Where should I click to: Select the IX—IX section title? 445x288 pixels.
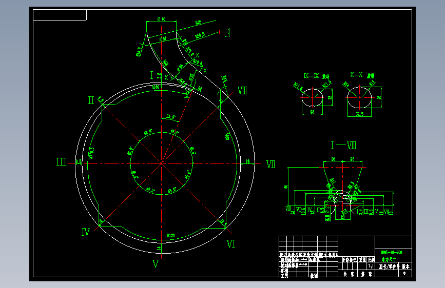[x=312, y=76]
